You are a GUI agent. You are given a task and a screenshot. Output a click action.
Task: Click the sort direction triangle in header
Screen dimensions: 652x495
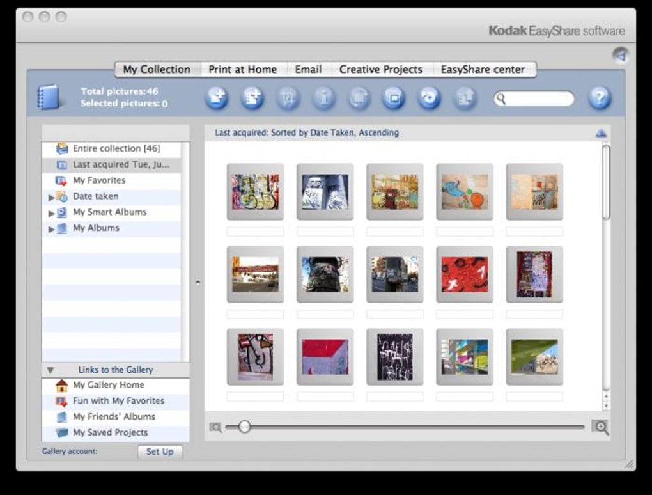pos(601,133)
